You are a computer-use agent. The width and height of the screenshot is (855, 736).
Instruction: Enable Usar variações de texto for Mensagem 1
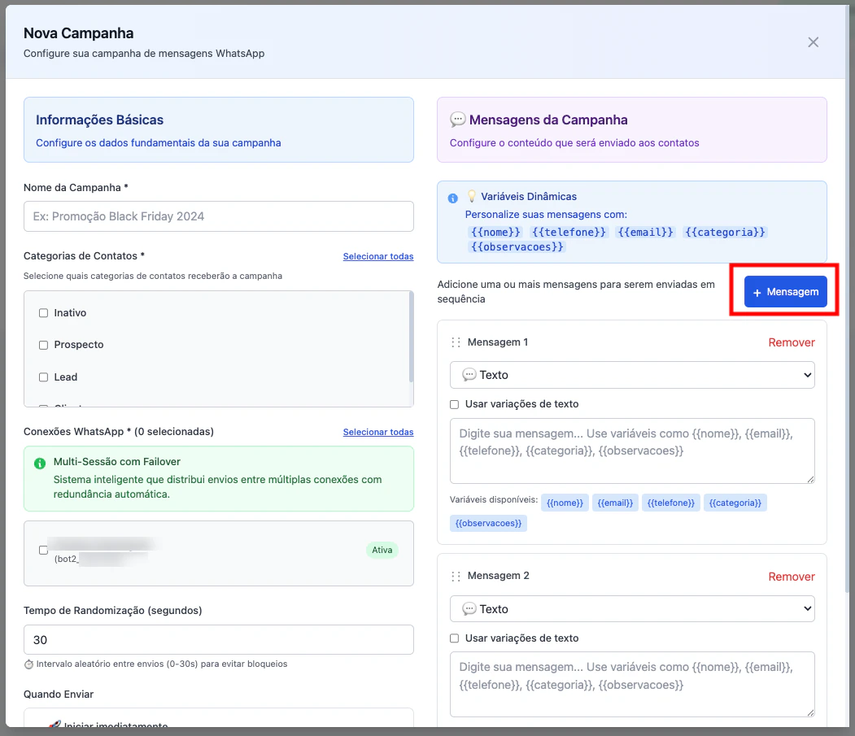[454, 404]
